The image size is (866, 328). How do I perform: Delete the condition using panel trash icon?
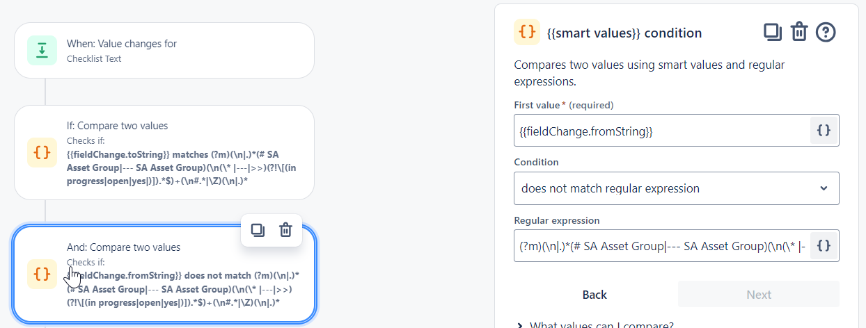click(799, 32)
